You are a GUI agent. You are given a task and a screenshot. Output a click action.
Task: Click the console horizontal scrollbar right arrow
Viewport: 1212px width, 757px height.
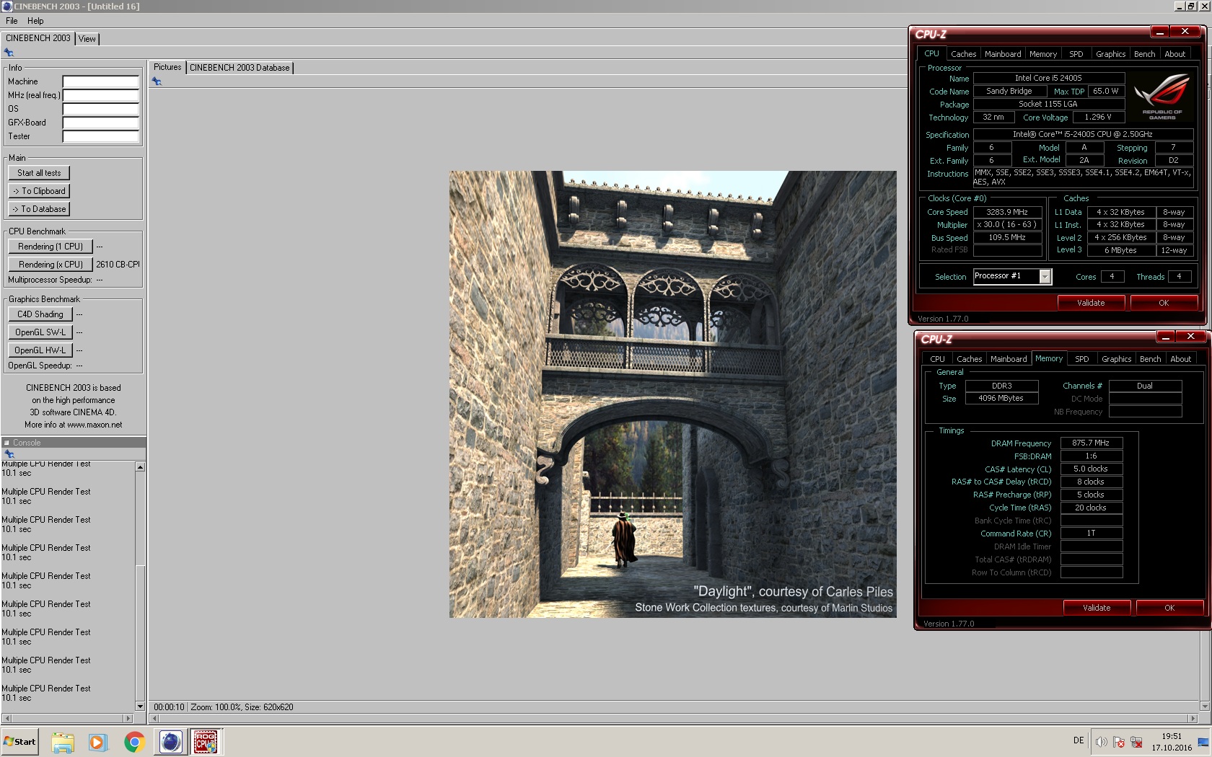128,718
